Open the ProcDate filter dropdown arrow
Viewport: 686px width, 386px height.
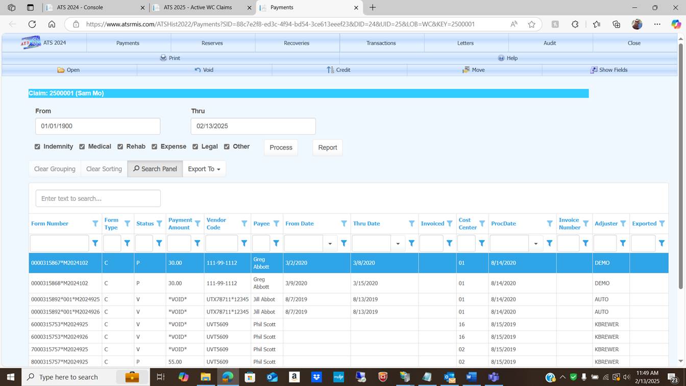pos(535,244)
